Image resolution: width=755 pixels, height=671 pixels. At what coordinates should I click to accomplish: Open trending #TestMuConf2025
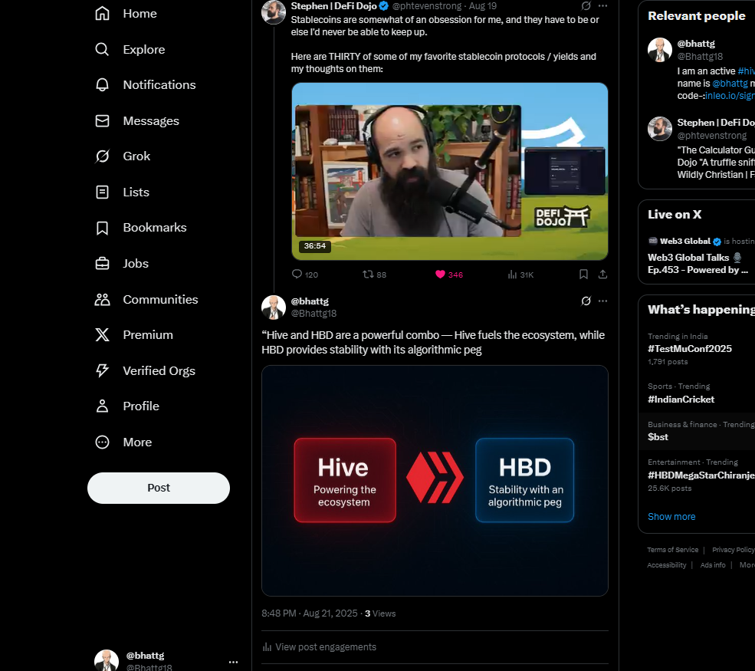coord(690,348)
